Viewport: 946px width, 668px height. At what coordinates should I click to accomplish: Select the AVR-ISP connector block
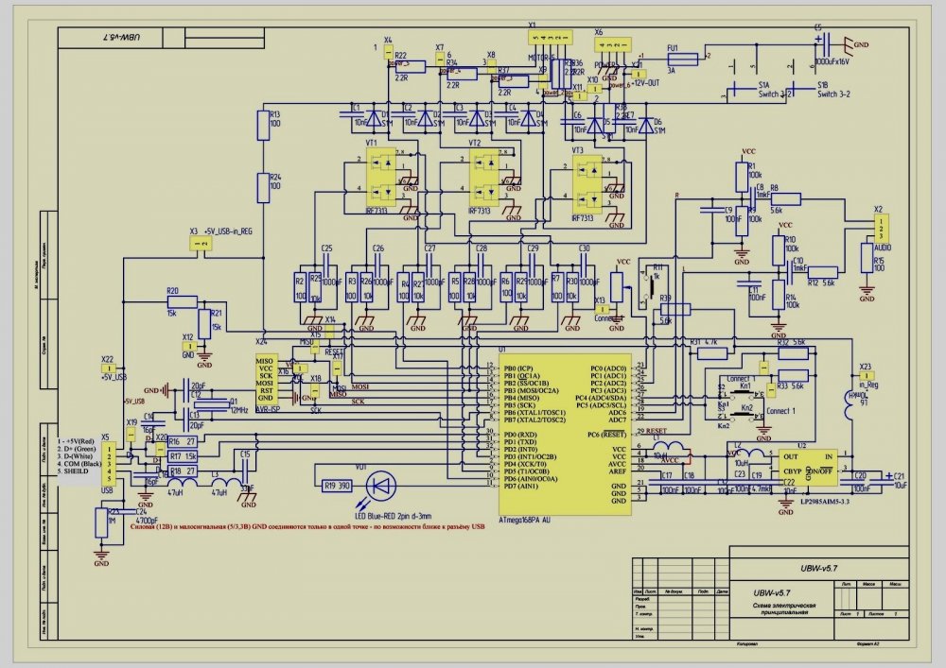[267, 380]
